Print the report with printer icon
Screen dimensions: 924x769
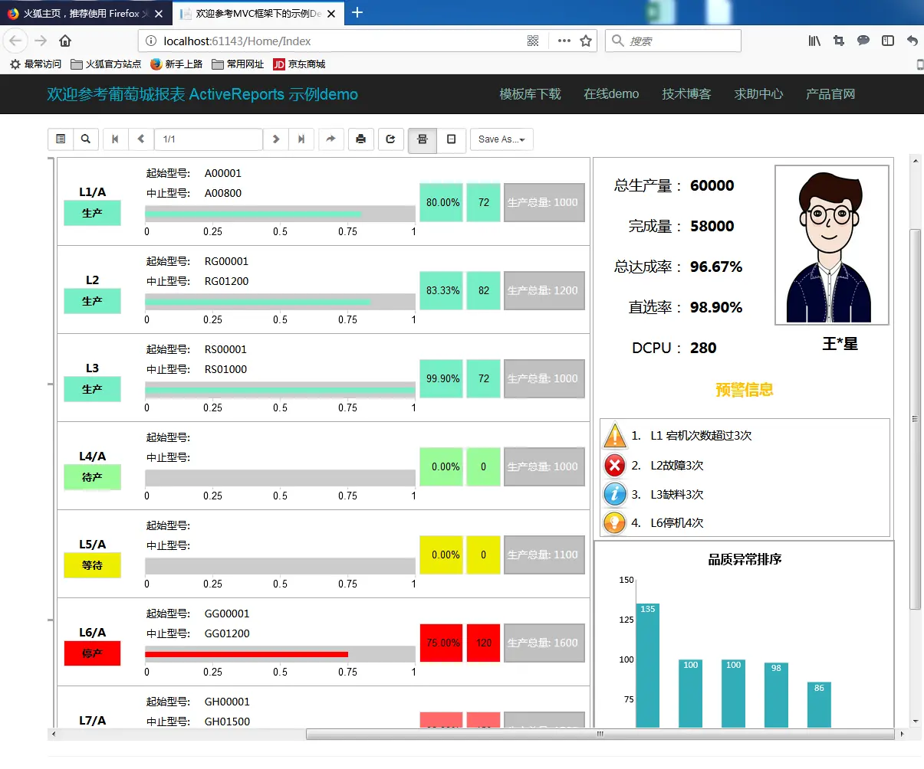[361, 139]
